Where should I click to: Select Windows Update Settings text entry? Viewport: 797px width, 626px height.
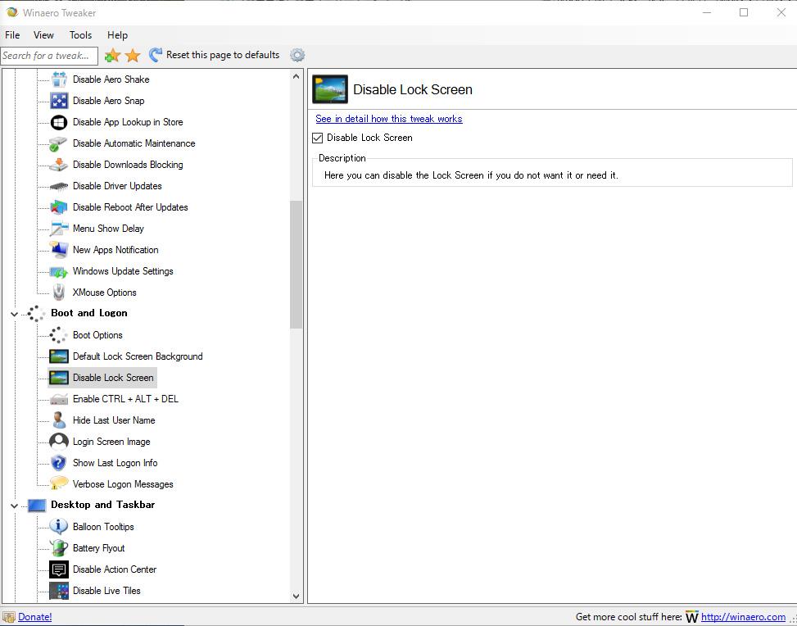[123, 271]
